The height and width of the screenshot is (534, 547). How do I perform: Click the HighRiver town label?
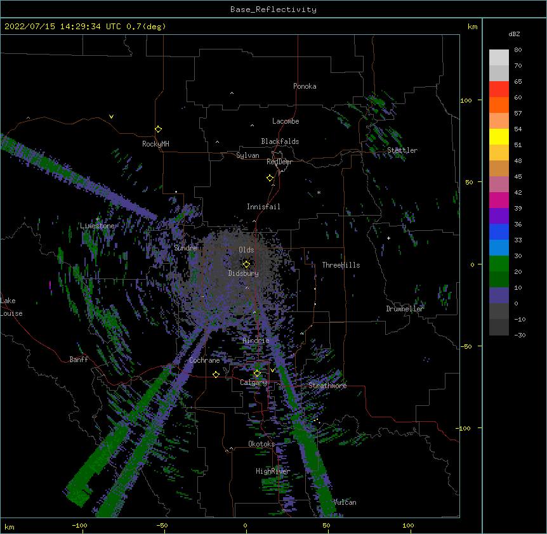pyautogui.click(x=273, y=471)
